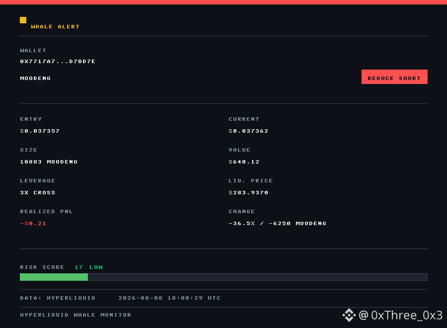Click the VALUE label
The image size is (447, 328).
tap(239, 150)
